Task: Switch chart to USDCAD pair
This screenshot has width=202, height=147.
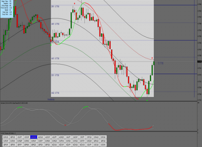Action: pos(96,145)
